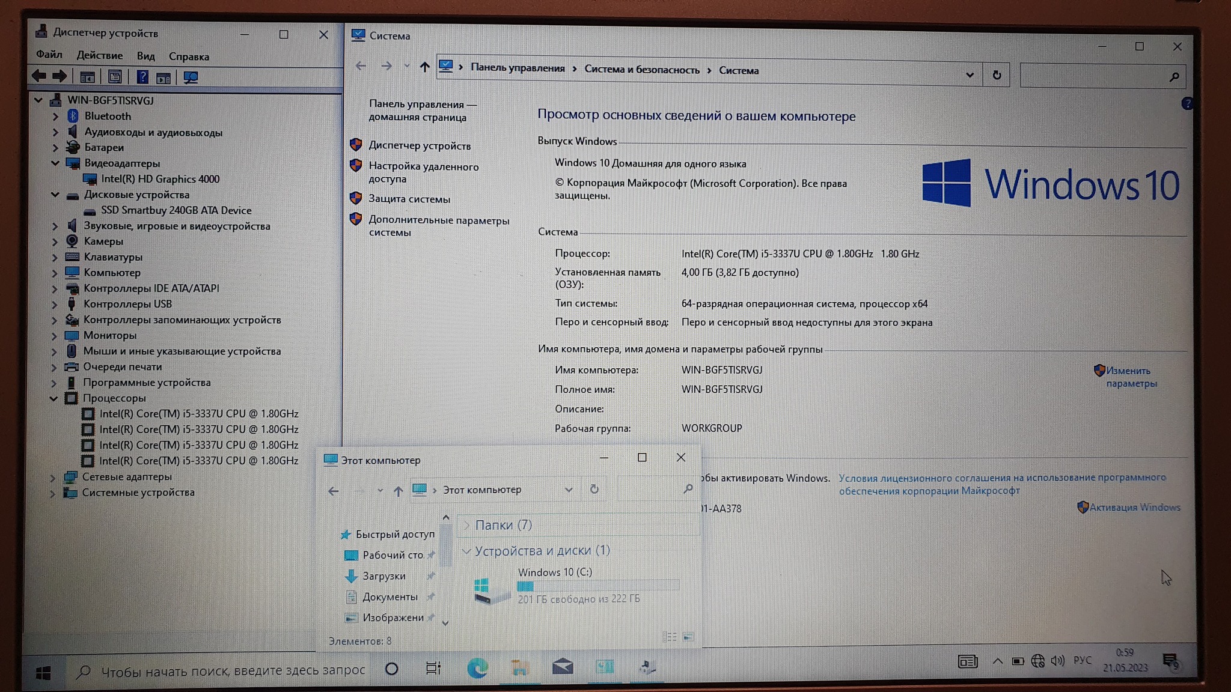Click the taskbar search input field
The image size is (1231, 692).
click(x=231, y=670)
